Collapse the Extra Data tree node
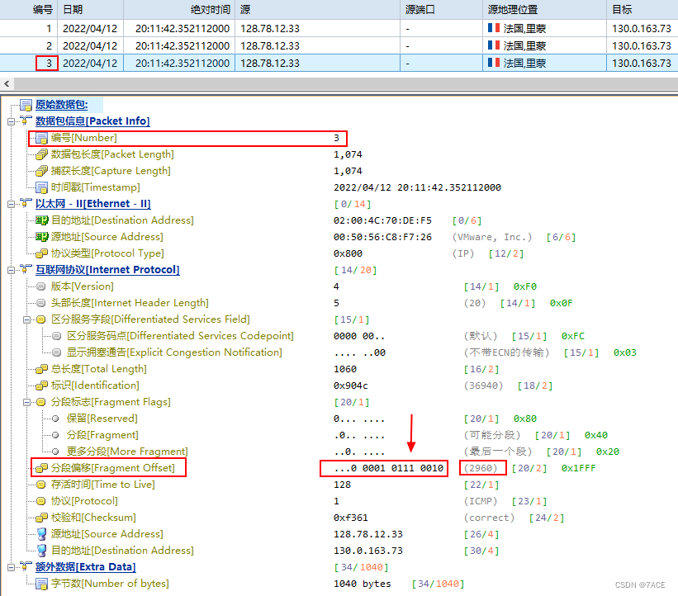Screen dimensions: 678x596 (12, 567)
